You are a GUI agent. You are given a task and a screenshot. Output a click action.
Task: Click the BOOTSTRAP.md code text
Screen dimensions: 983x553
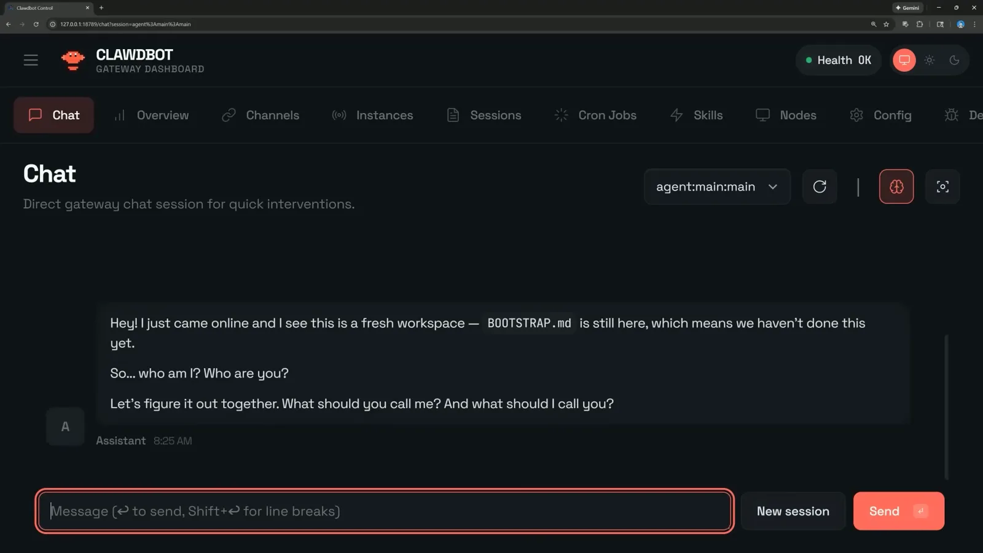click(529, 323)
